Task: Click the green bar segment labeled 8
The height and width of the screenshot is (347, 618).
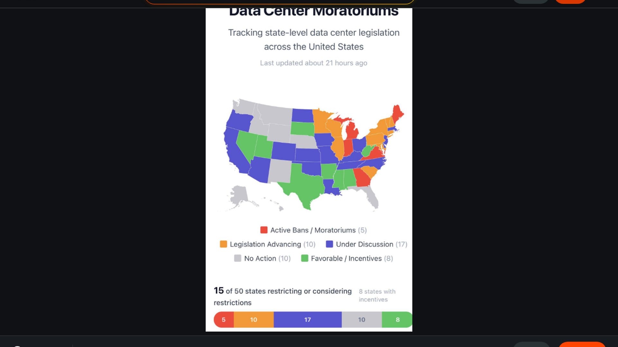Action: point(397,320)
